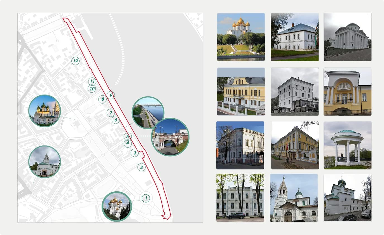Click circular photo of green-domed church with bell tower
384x235 pixels.
(x=45, y=111)
